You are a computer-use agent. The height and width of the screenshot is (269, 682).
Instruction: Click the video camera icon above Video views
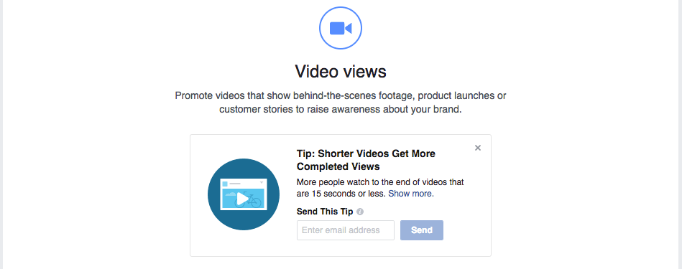tap(341, 28)
